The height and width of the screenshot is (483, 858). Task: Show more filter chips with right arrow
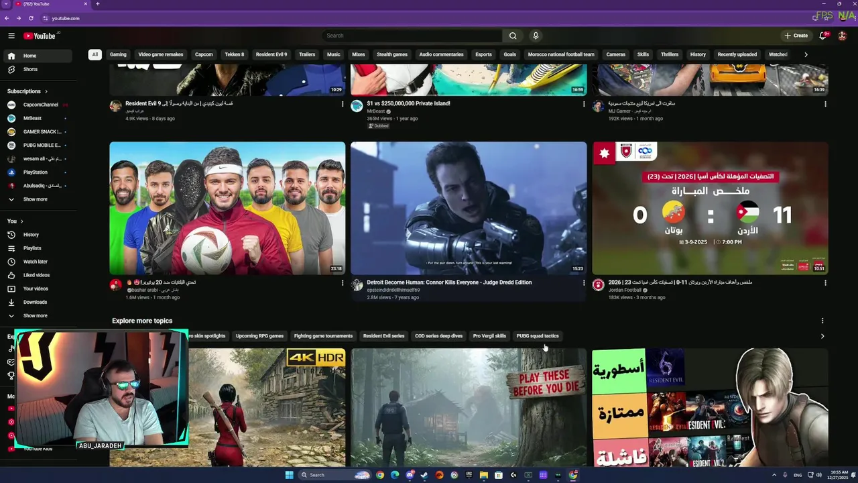806,54
